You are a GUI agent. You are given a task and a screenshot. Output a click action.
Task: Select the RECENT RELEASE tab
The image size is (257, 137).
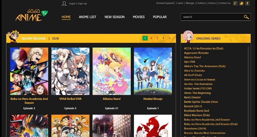coord(34,38)
